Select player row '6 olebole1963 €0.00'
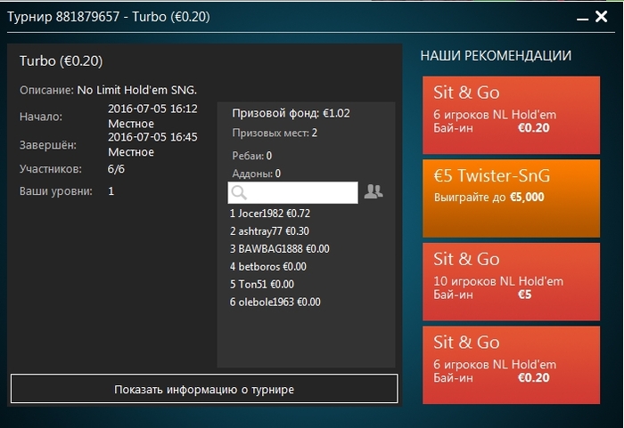This screenshot has width=624, height=428. tap(275, 302)
